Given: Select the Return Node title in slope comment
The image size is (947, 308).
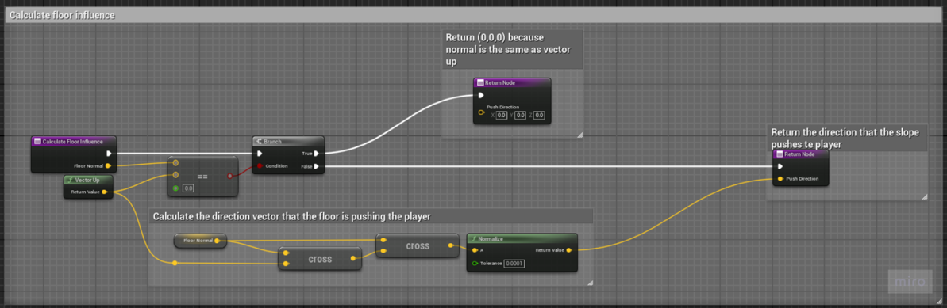Looking at the screenshot, I should [799, 154].
